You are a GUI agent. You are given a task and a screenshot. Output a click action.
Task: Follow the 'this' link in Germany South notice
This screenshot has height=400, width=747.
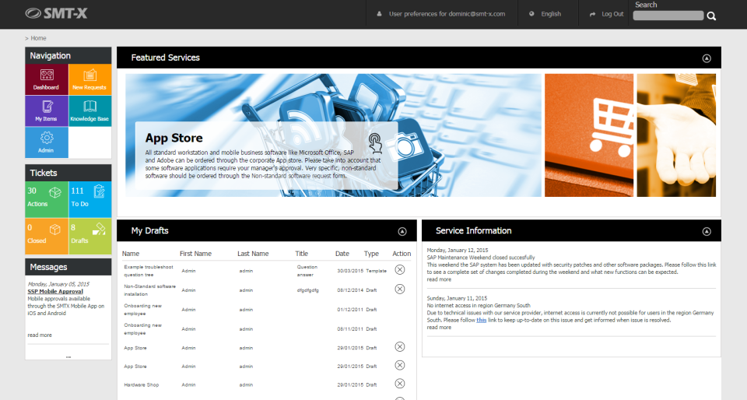click(x=481, y=320)
